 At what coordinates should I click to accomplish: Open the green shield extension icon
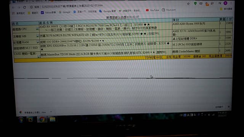(195, 3)
